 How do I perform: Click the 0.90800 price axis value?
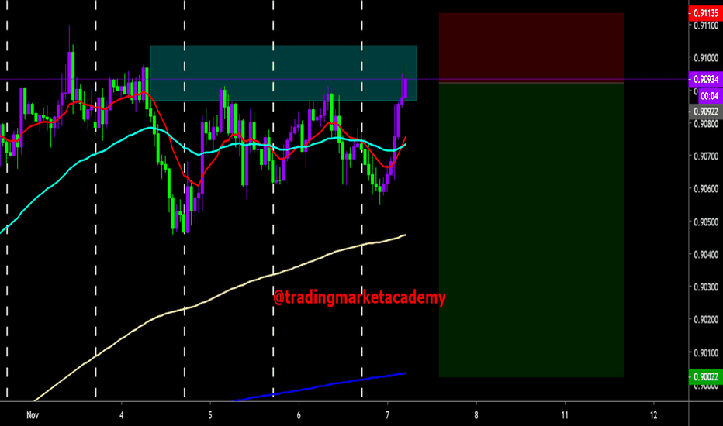(x=707, y=124)
